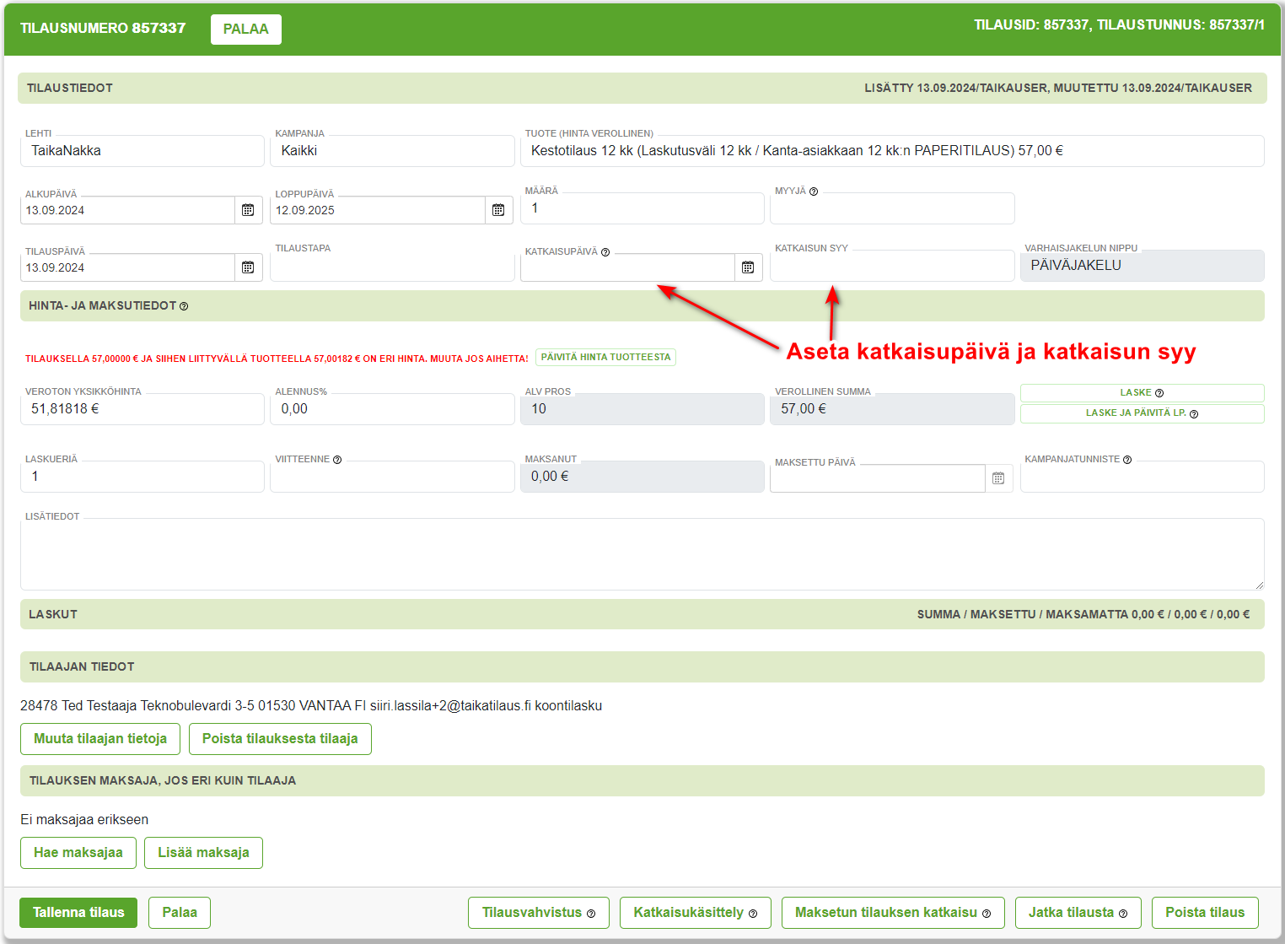This screenshot has height=944, width=1285.
Task: Click the TILAUSNUMERO 857337 title
Action: (x=103, y=28)
